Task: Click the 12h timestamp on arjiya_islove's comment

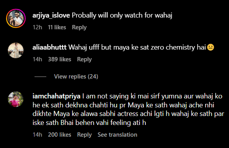Action: (37, 27)
